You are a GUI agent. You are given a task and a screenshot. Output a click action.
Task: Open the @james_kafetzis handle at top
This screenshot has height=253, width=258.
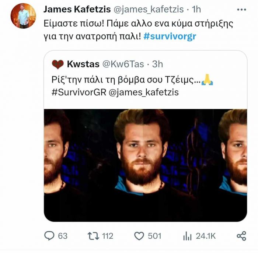pos(149,9)
